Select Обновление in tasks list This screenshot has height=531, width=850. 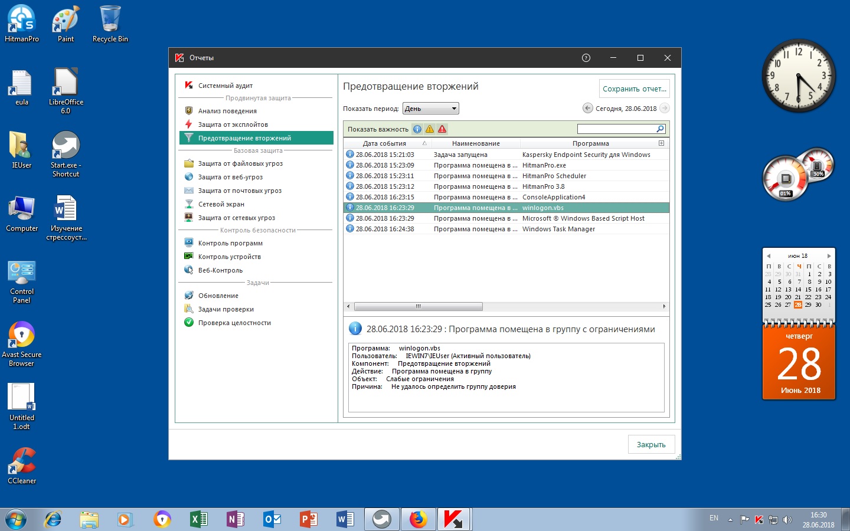click(218, 296)
